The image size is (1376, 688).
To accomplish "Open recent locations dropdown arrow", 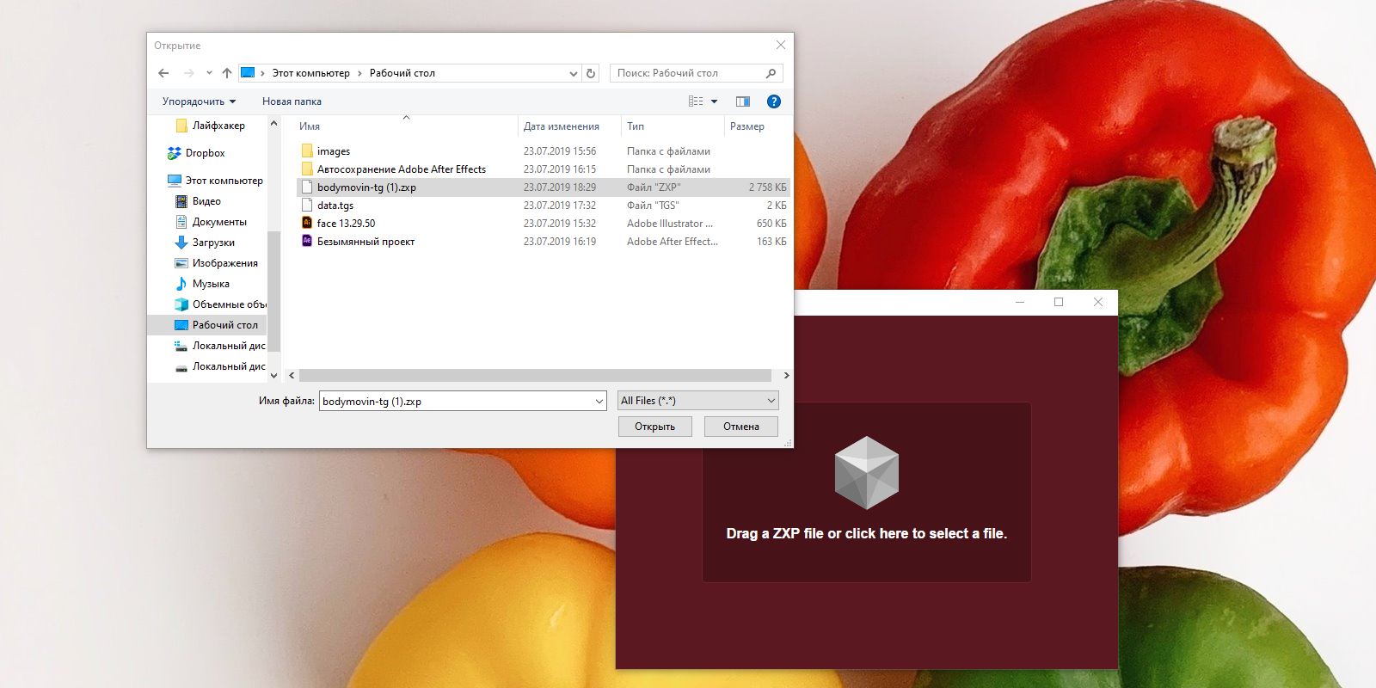I will click(x=209, y=73).
